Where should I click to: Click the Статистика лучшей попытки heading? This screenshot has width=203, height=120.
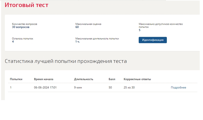tap(66, 61)
